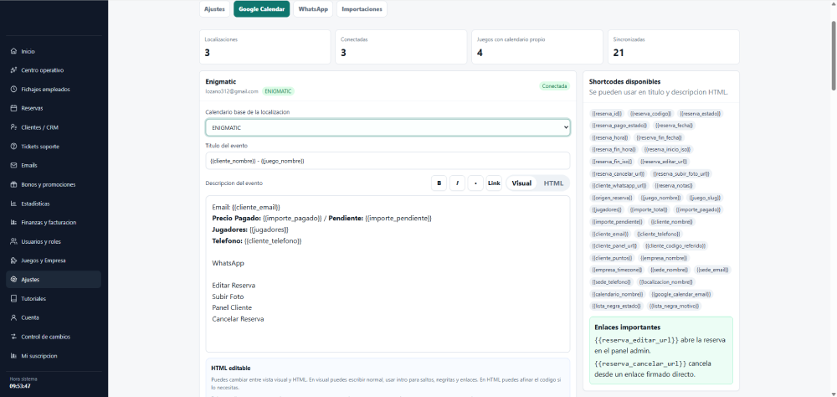This screenshot has width=837, height=397.
Task: Click the Ajustes gear icon
Action: [14, 280]
